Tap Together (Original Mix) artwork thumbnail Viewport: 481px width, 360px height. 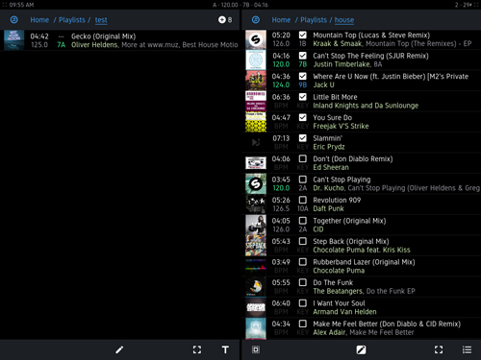[x=256, y=225]
